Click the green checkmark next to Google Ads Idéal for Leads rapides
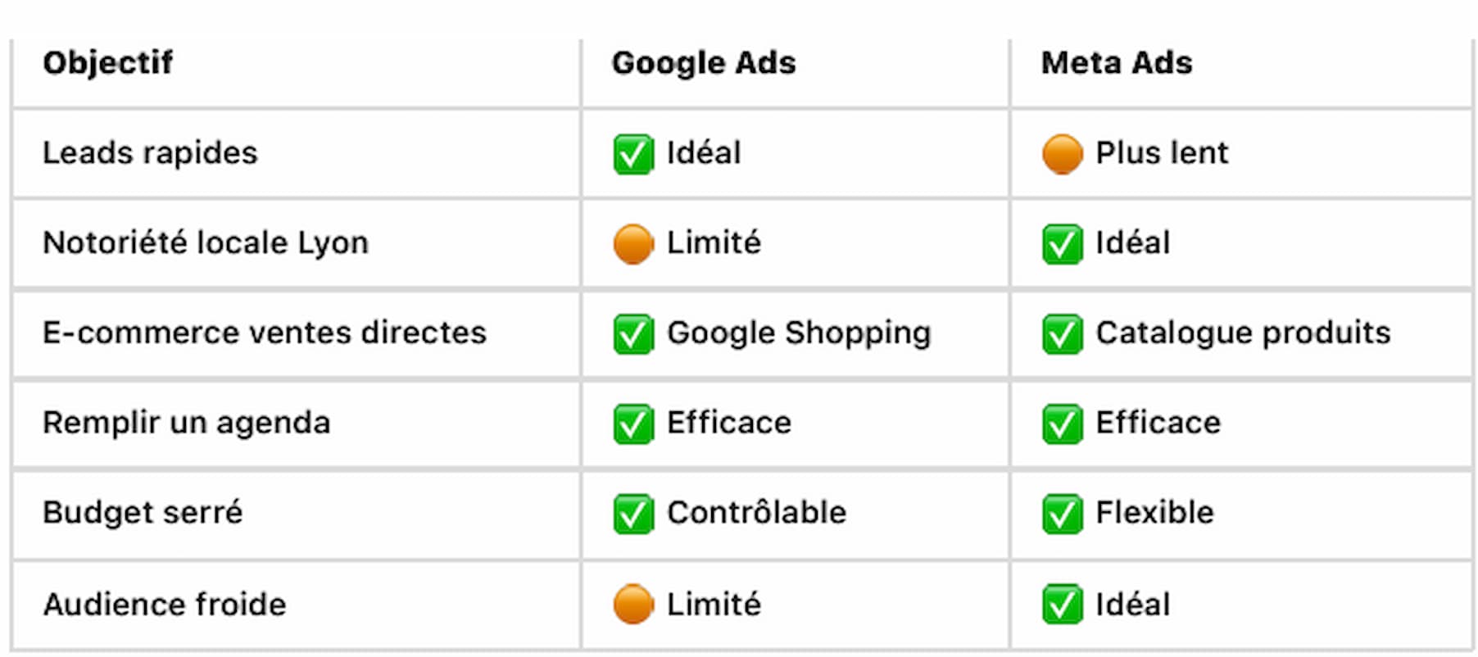Viewport: 1478px width, 657px height. point(633,154)
